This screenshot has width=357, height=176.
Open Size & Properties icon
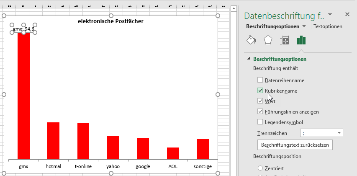pyautogui.click(x=285, y=40)
